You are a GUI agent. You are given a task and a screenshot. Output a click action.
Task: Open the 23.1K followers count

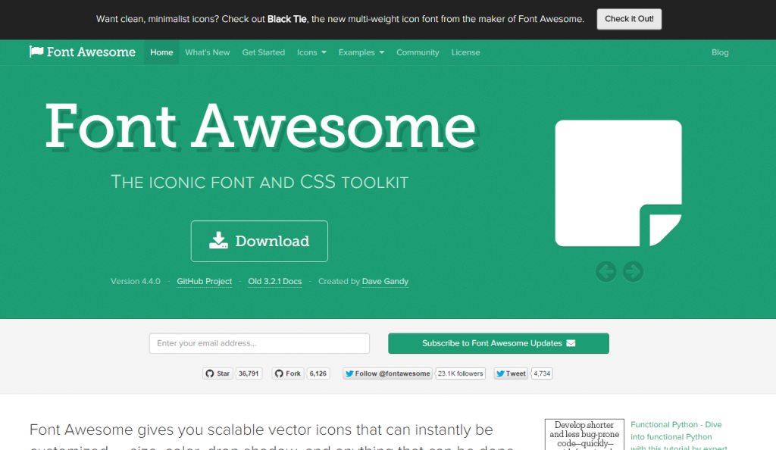tap(460, 373)
